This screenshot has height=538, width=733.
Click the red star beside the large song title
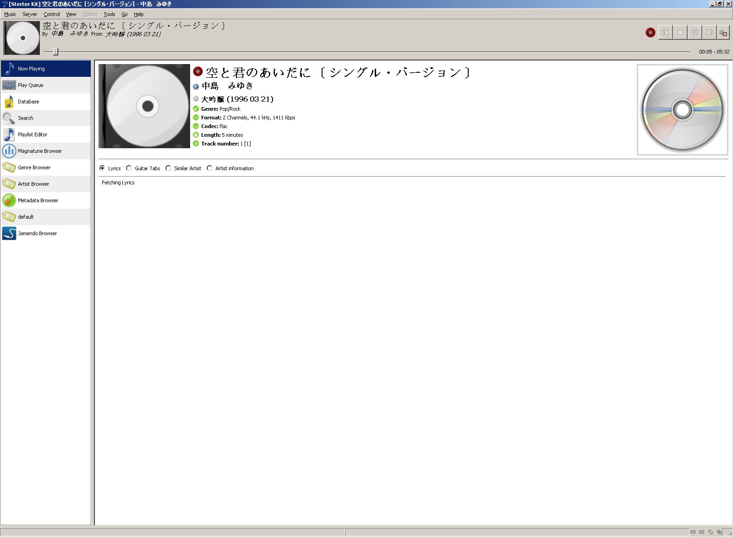pyautogui.click(x=198, y=71)
